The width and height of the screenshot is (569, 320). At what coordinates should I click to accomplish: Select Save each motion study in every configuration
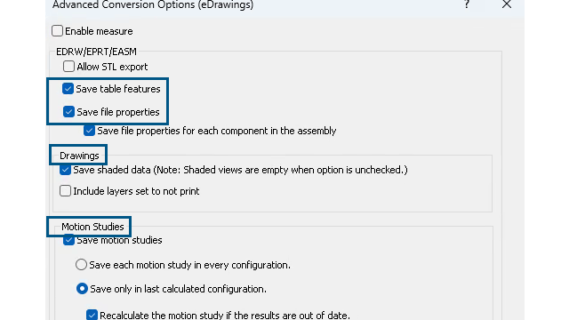[81, 265]
